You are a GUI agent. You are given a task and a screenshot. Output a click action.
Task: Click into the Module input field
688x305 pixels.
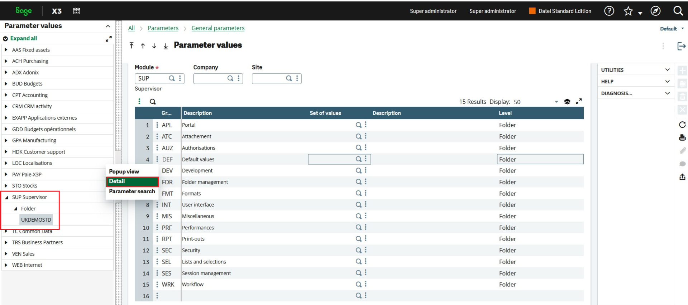click(151, 78)
